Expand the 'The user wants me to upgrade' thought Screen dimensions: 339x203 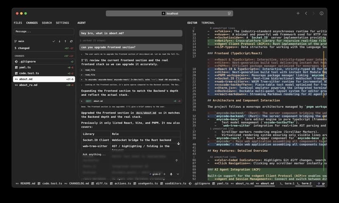click(x=131, y=54)
